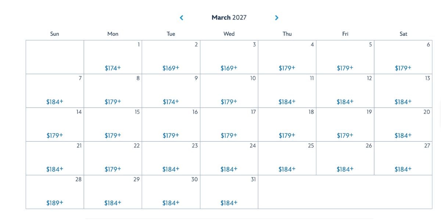Select March 28 priced at $189+

55,192
